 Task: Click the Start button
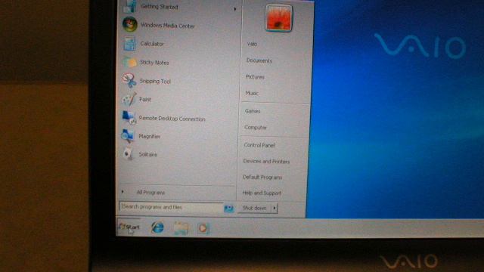coord(129,227)
